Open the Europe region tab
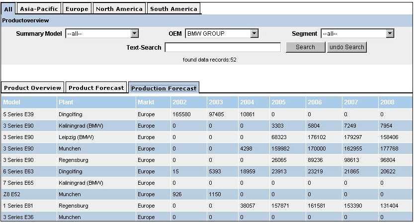Viewport: 415px width, 224px height. pos(77,8)
